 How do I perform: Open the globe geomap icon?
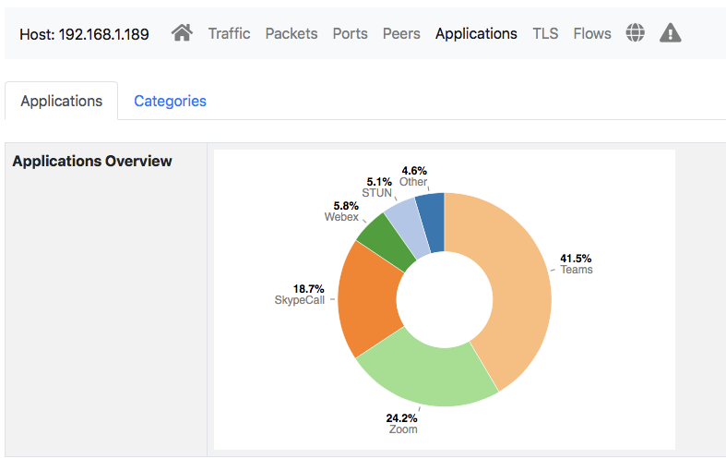[x=636, y=33]
